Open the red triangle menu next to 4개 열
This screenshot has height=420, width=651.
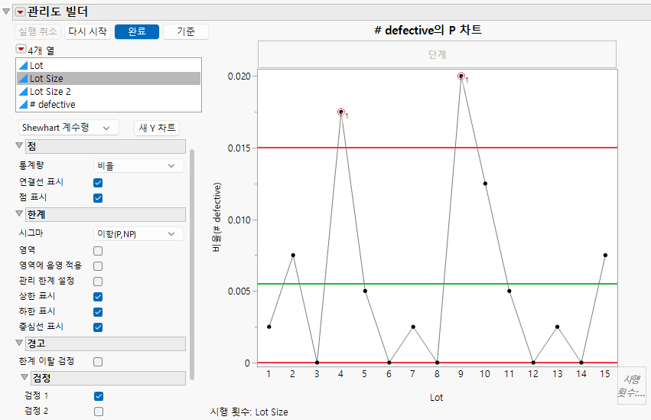(21, 49)
